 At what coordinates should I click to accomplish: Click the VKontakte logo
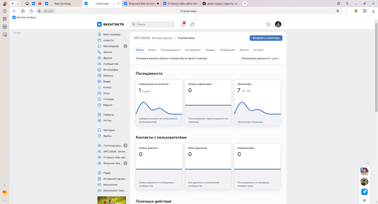(110, 24)
